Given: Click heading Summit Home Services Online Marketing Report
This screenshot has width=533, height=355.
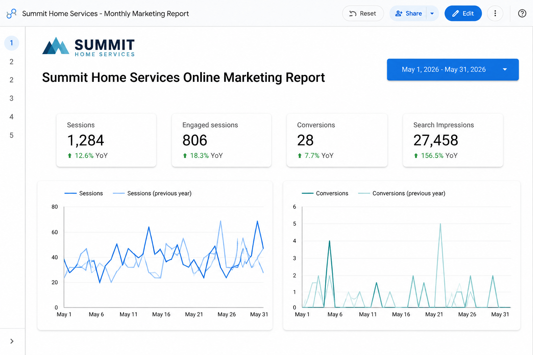Looking at the screenshot, I should (183, 77).
